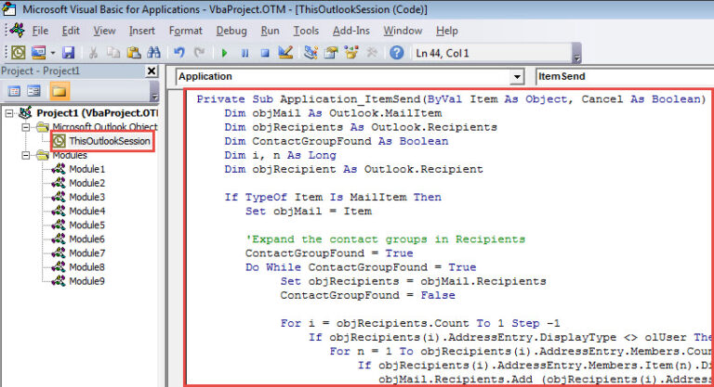
Task: Open the Insert UserForm dropdown arrow
Action: pyautogui.click(x=53, y=53)
